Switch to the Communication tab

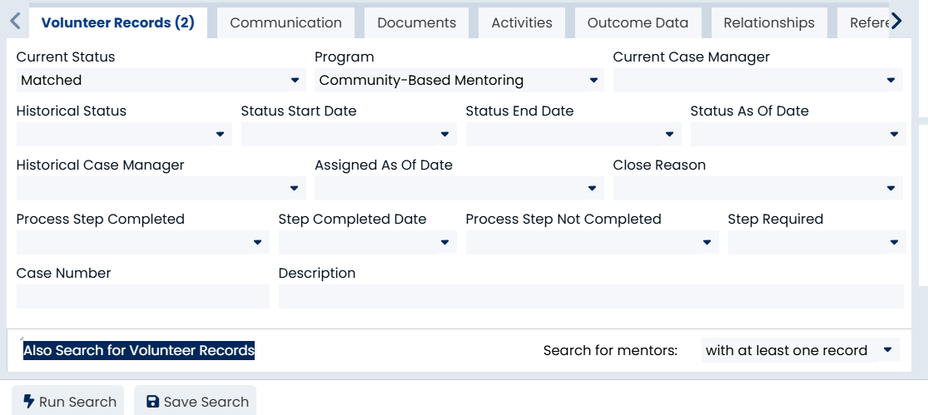pos(285,23)
